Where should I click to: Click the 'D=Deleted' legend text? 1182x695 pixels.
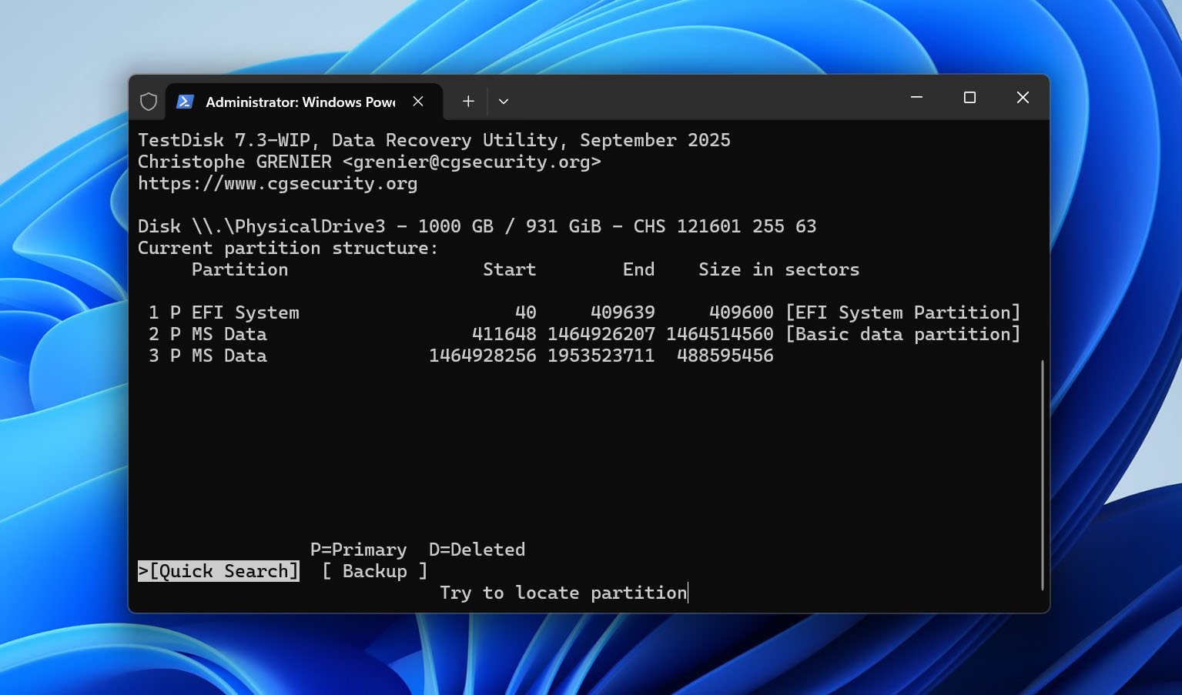tap(477, 550)
